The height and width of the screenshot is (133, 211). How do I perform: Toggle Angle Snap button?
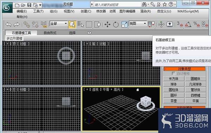188,25
